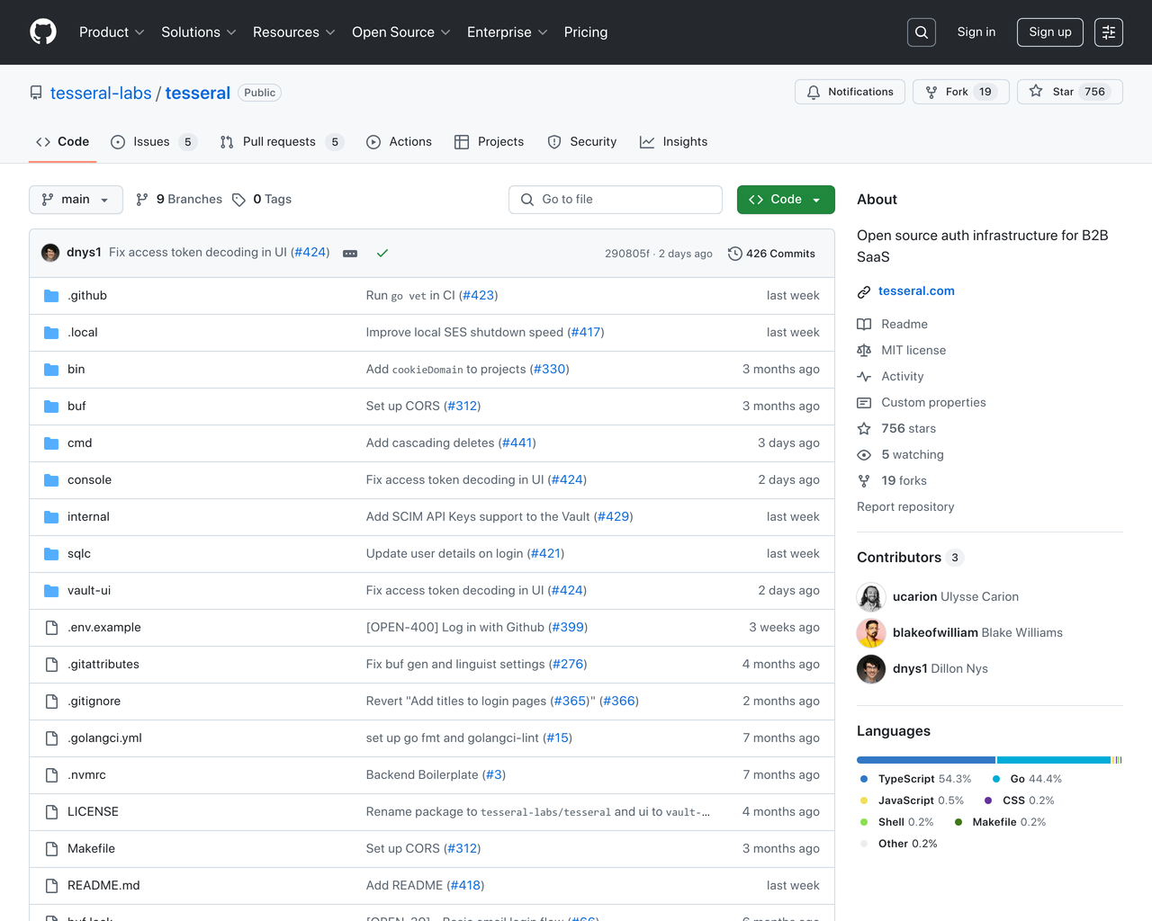Click the fork icon beside 19 forks
Screen dimensions: 1152x921
pyautogui.click(x=864, y=481)
